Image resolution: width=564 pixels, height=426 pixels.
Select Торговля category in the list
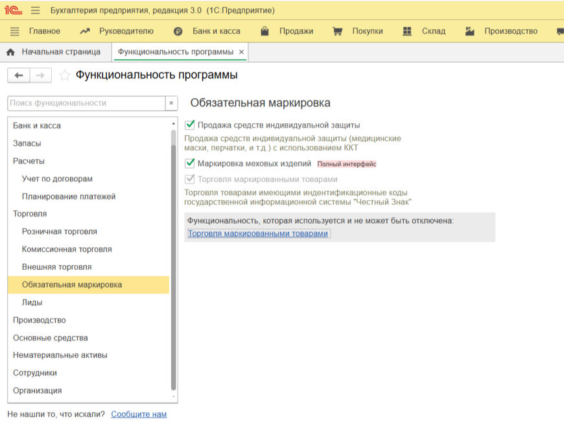click(30, 213)
